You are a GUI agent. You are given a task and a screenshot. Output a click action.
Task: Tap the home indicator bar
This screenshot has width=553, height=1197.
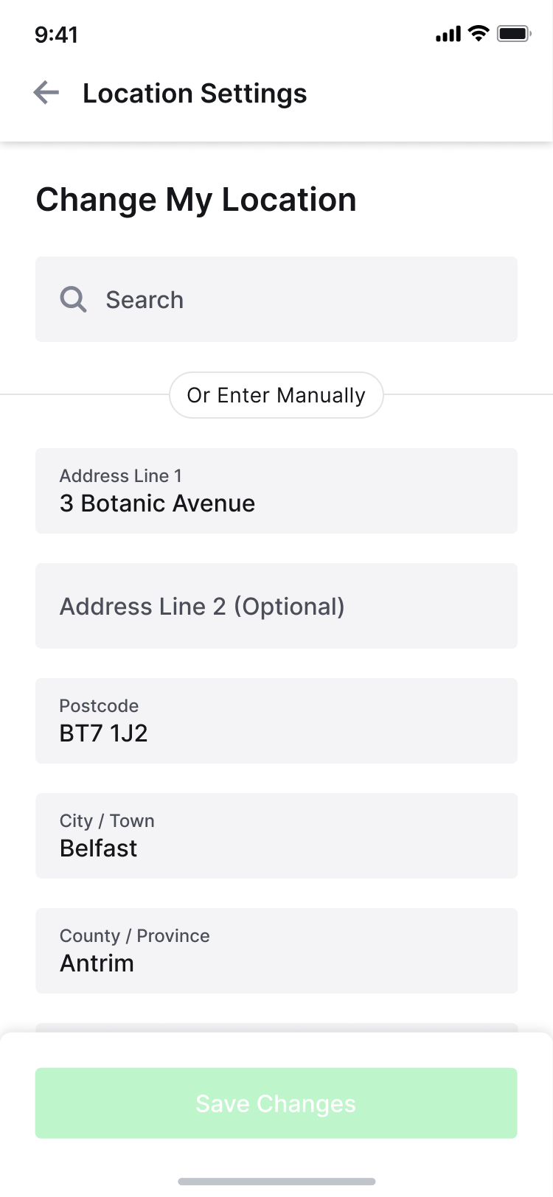point(276,1182)
